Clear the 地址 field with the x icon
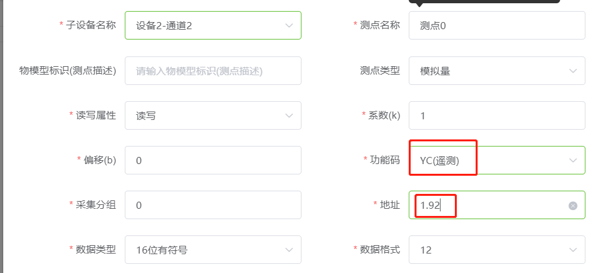Screen dimensions: 603x273 [572, 206]
